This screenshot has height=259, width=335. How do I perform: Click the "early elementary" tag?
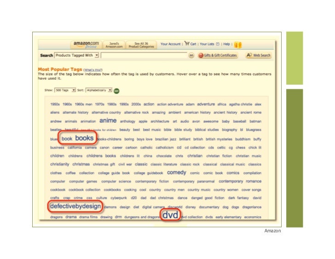pyautogui.click(x=228, y=217)
